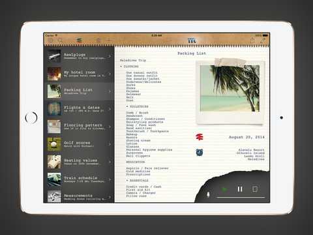
Task: Click the microphone record icon
Action: (x=208, y=195)
